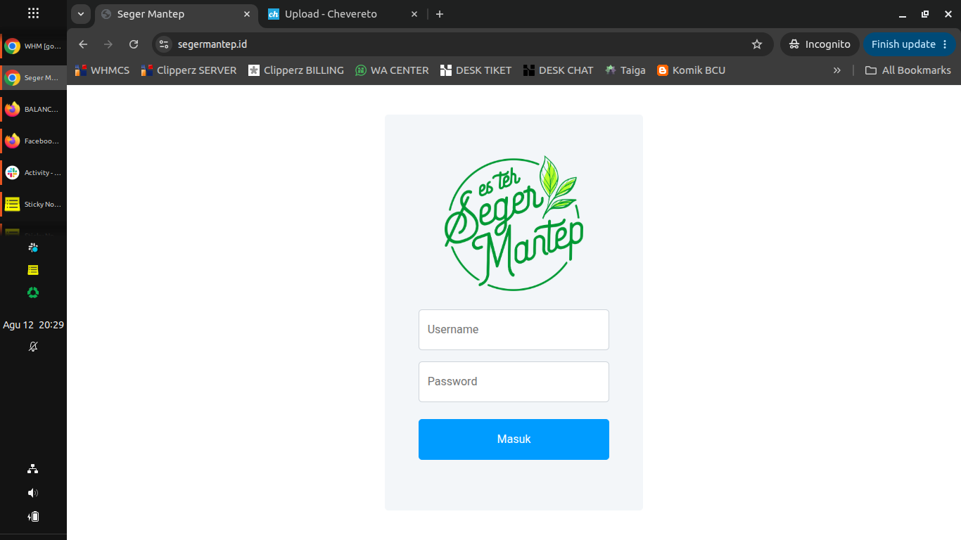Switch to the Upload - Chevereto tab
961x540 pixels.
click(x=343, y=14)
